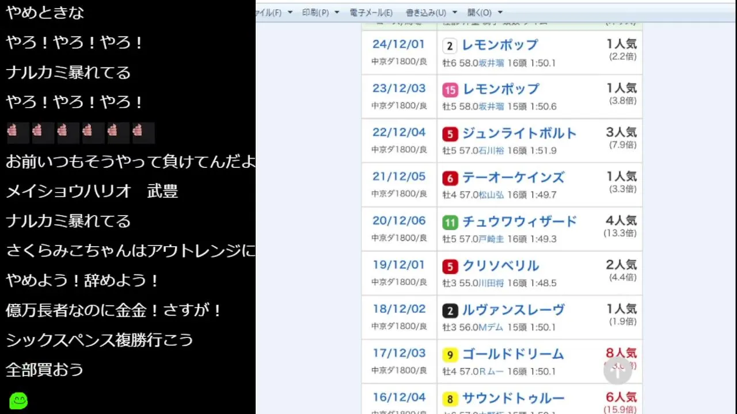Screen dimensions: 737x414
Task: Select the (13.3倍) odds text
Action: [x=620, y=233]
